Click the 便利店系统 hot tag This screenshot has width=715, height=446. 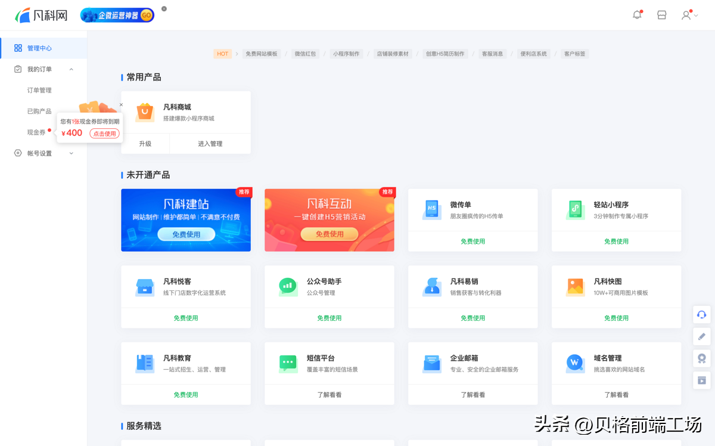point(533,54)
